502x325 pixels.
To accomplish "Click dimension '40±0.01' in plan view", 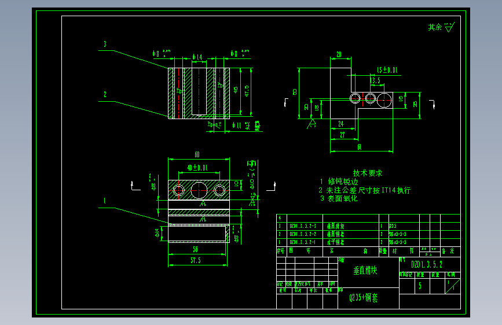I will [x=197, y=168].
